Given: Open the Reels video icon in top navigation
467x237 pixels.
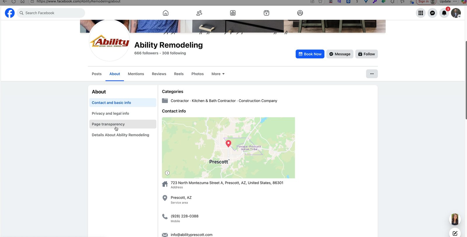Looking at the screenshot, I should 266,13.
